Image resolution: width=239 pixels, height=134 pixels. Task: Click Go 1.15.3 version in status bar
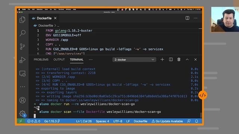52,121
